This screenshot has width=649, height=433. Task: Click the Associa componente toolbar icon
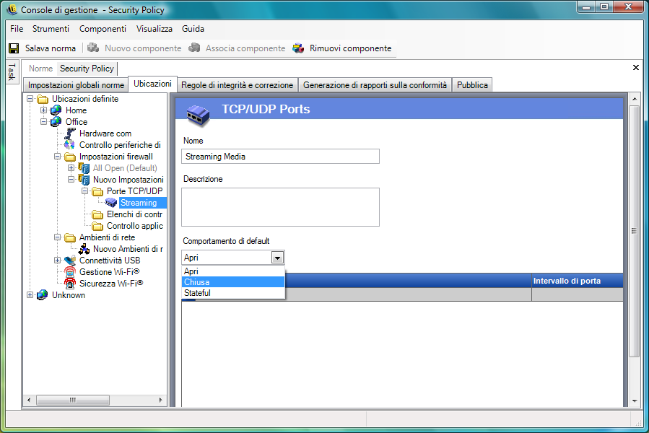click(194, 48)
